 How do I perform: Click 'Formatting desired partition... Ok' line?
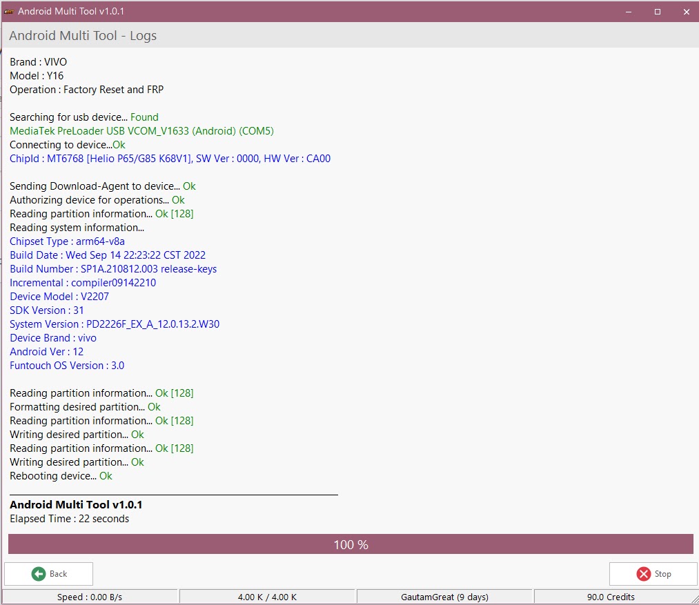click(85, 407)
